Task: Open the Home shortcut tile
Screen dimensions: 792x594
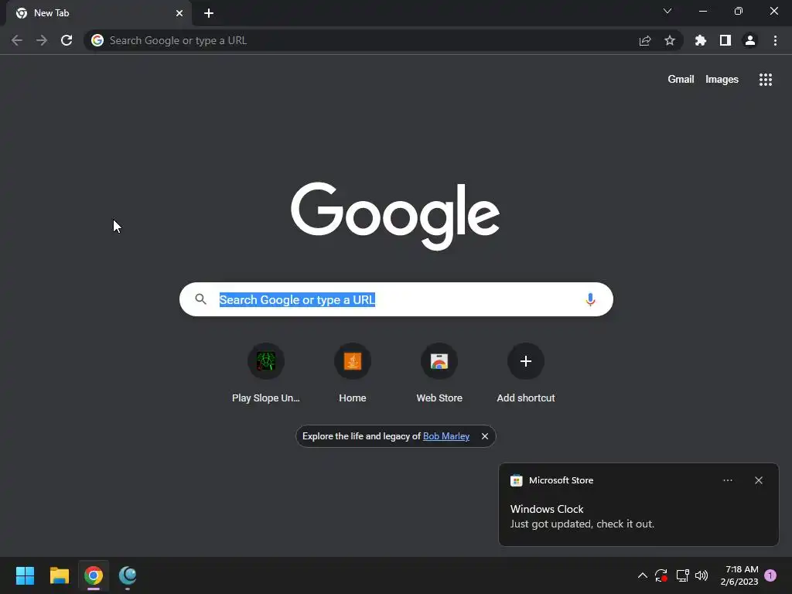Action: click(353, 374)
